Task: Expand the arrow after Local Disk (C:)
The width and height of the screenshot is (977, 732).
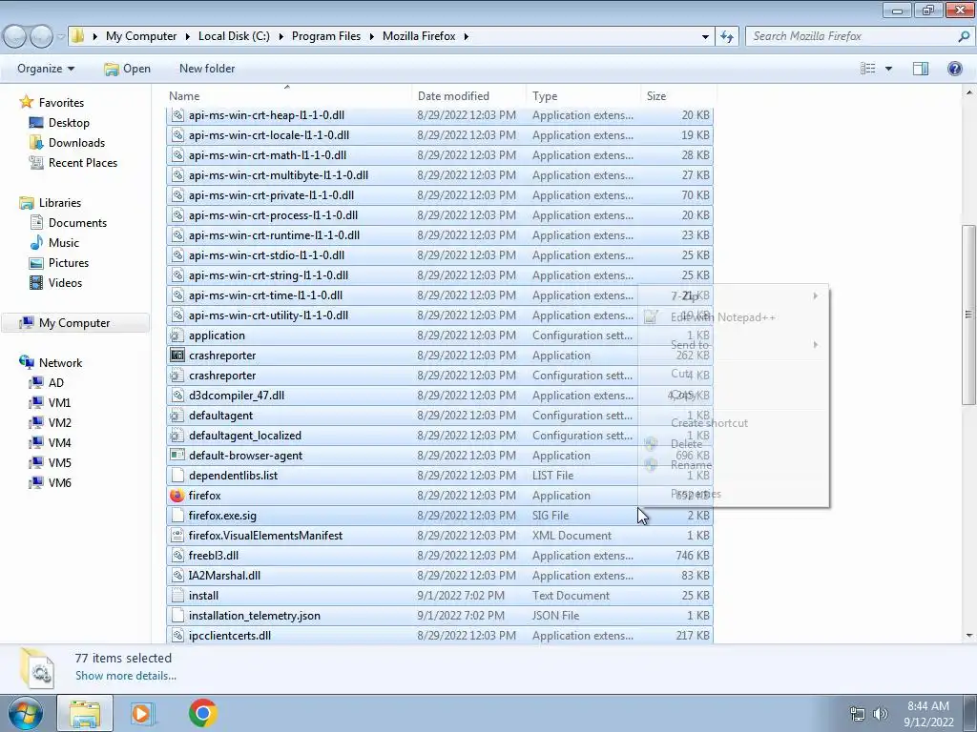Action: pyautogui.click(x=281, y=37)
